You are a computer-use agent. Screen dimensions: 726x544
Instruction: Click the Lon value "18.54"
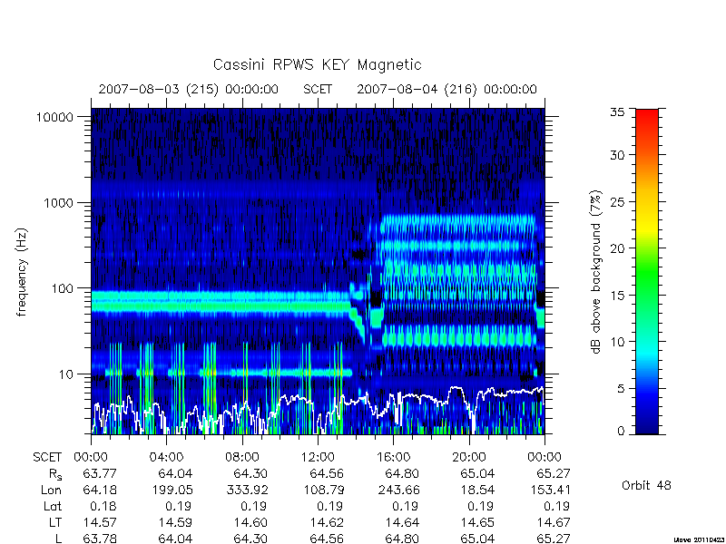click(477, 490)
